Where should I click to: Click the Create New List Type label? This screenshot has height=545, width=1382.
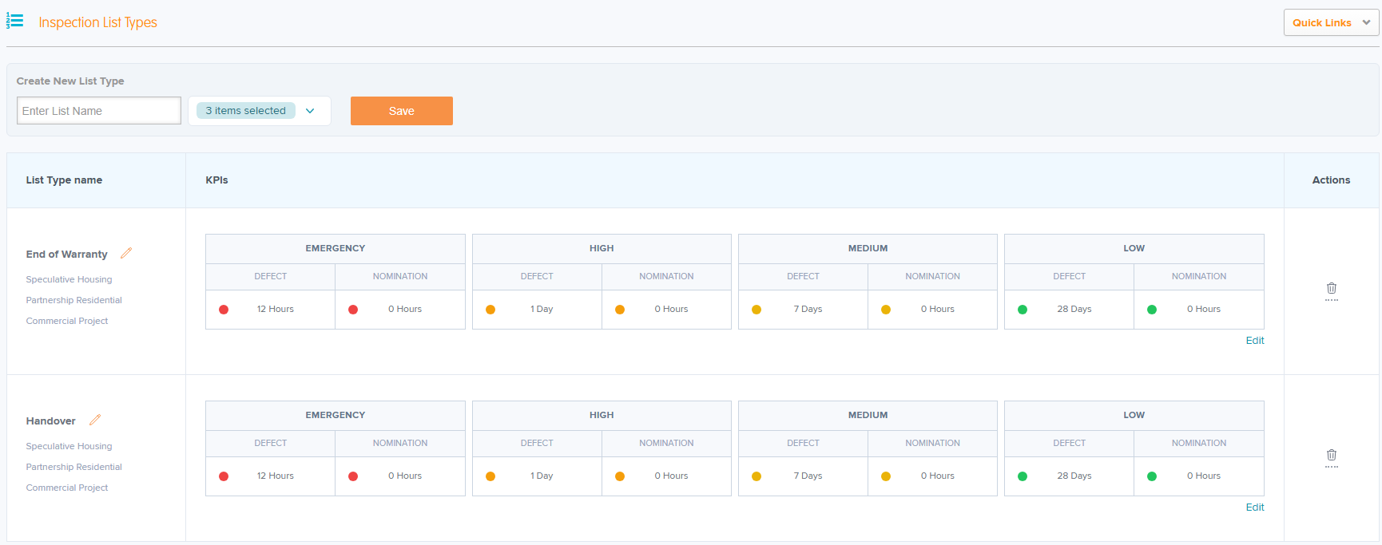point(70,81)
